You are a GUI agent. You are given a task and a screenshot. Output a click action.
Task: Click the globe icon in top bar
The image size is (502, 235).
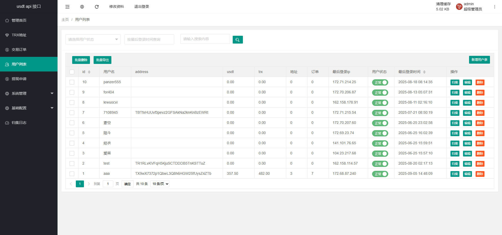coord(82,7)
